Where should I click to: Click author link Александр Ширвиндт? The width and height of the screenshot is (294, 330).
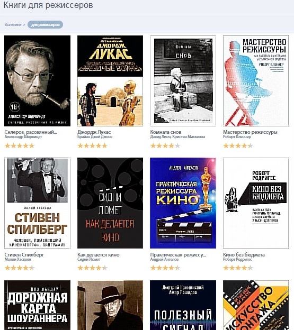[23, 137]
